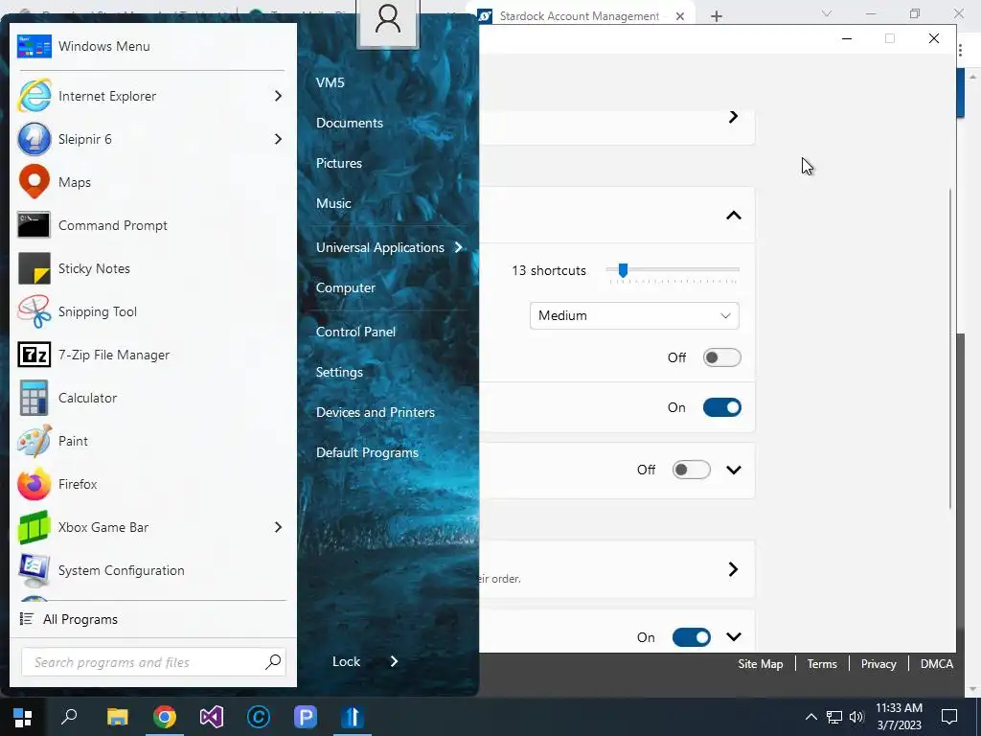Open Documents from start menu
The image size is (981, 736).
(x=349, y=123)
